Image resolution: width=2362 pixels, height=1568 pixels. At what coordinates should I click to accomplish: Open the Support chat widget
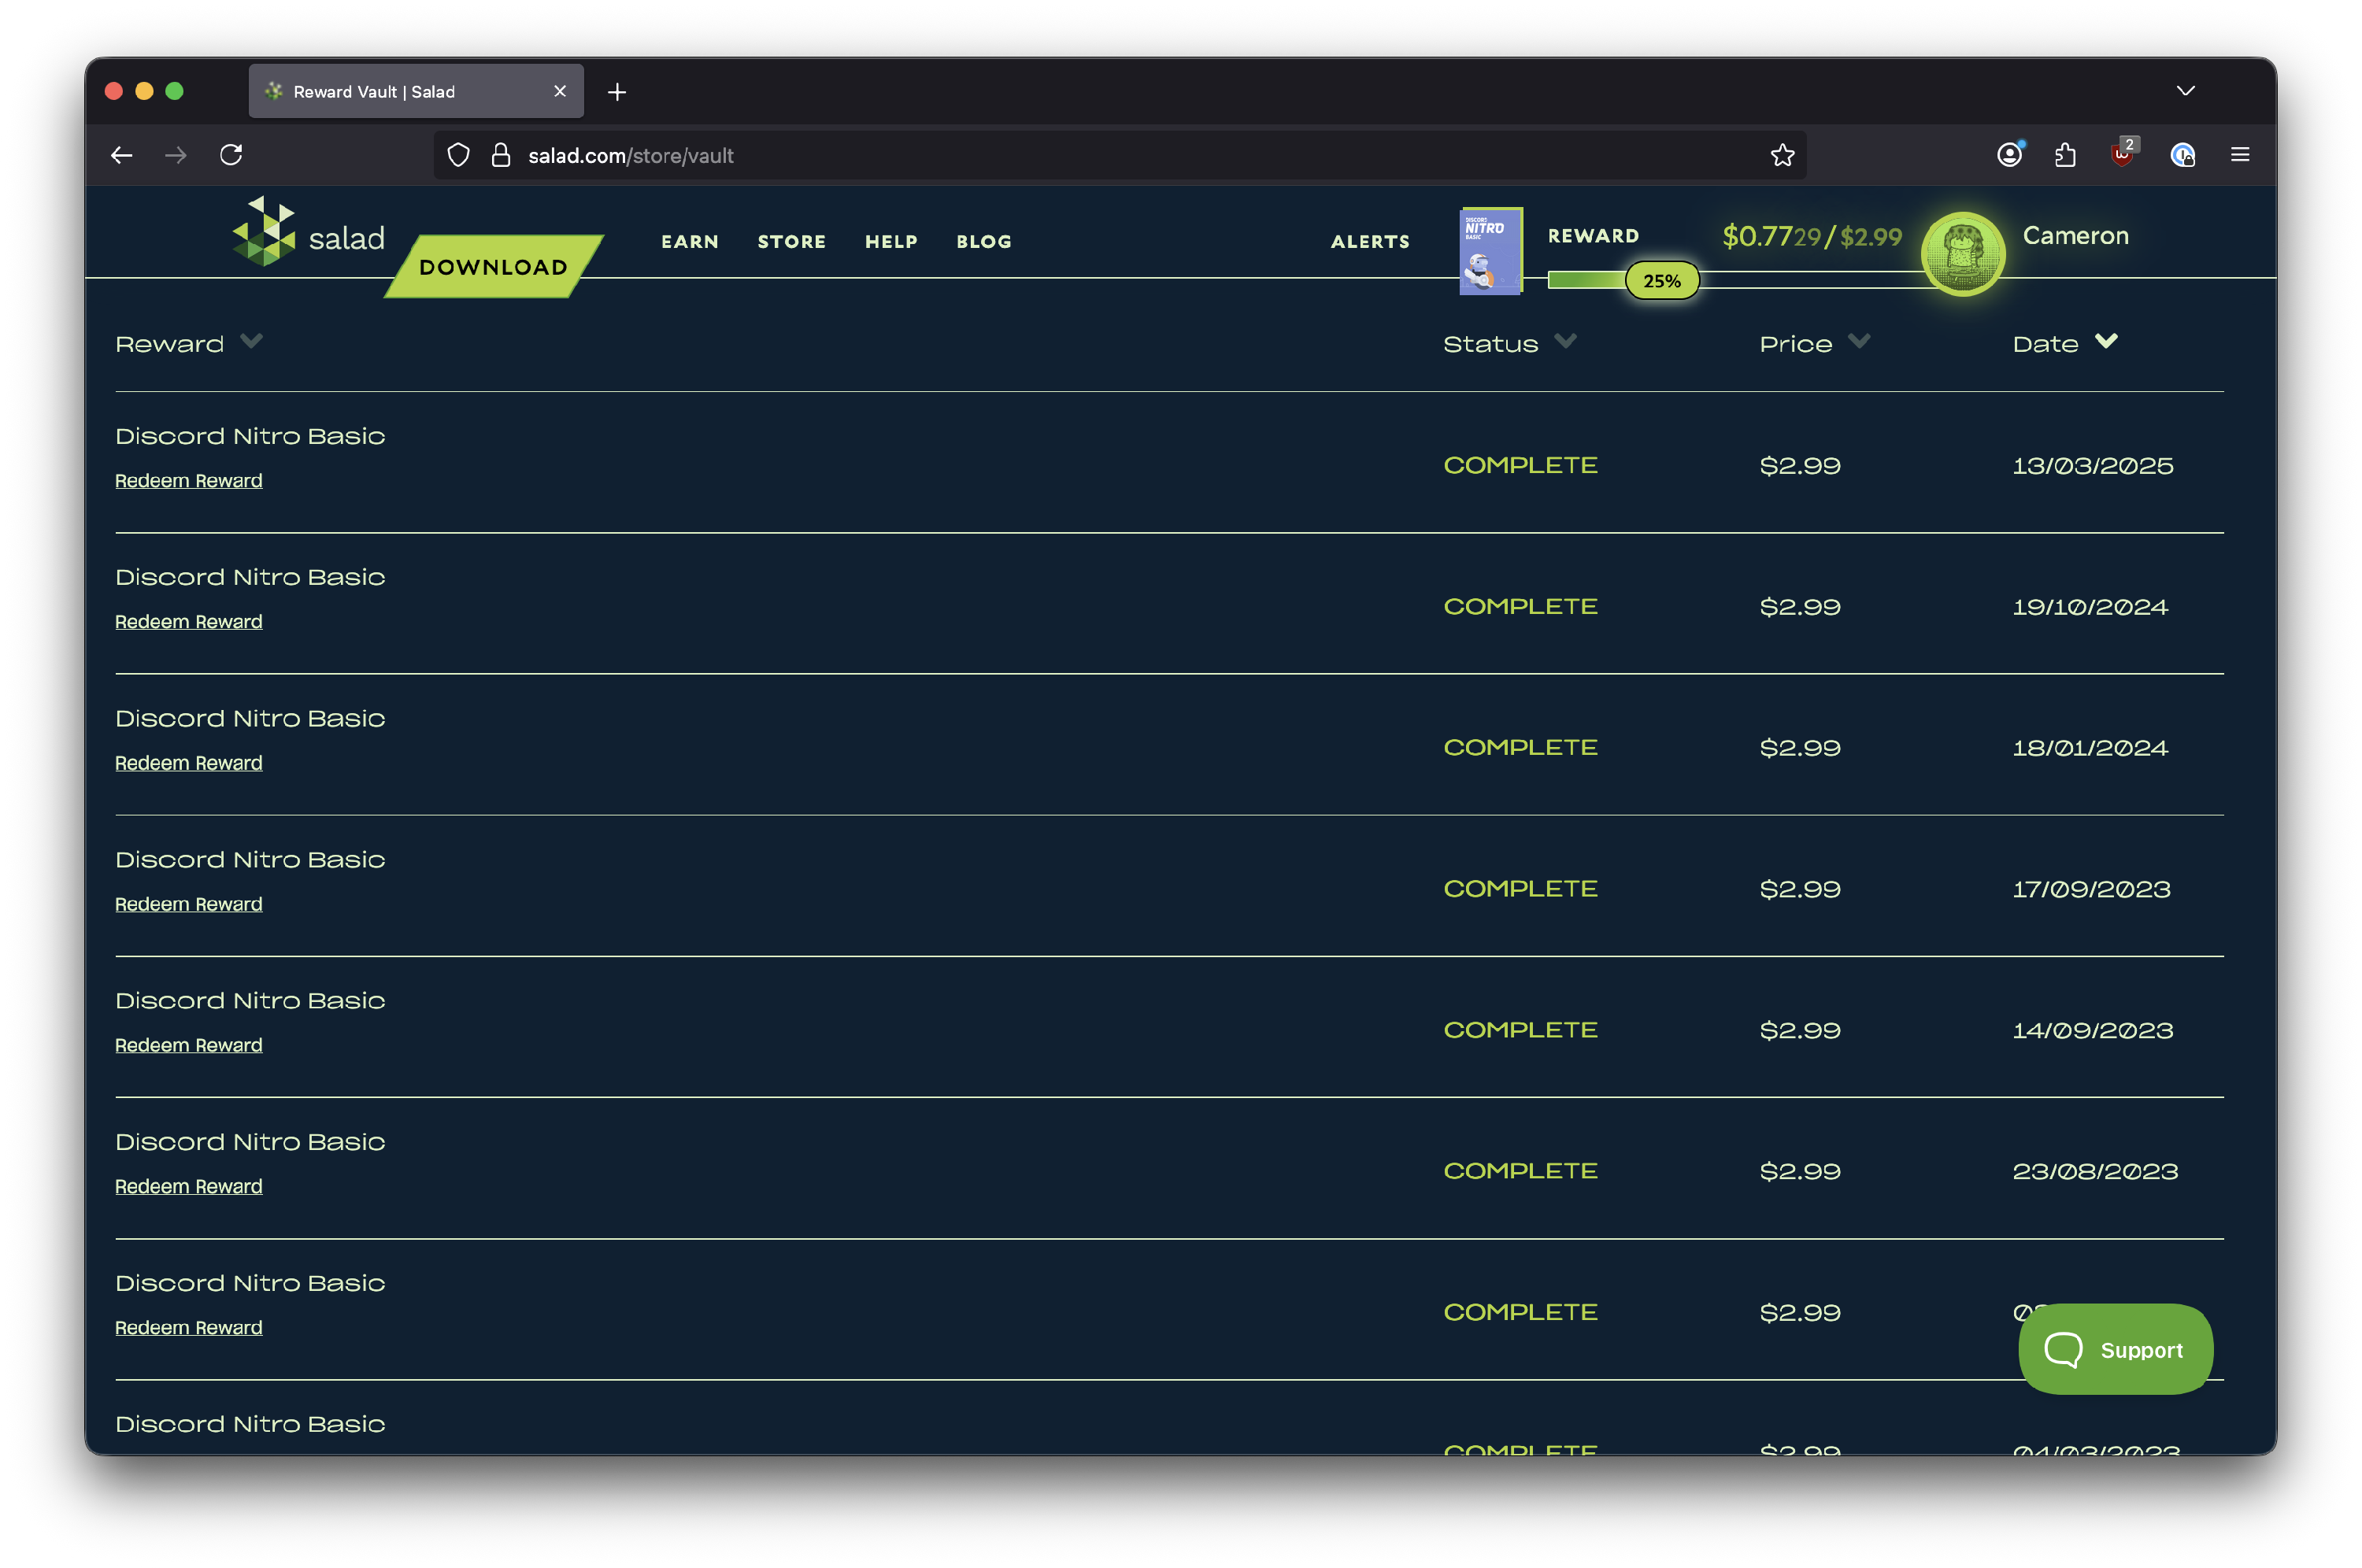[x=2115, y=1350]
